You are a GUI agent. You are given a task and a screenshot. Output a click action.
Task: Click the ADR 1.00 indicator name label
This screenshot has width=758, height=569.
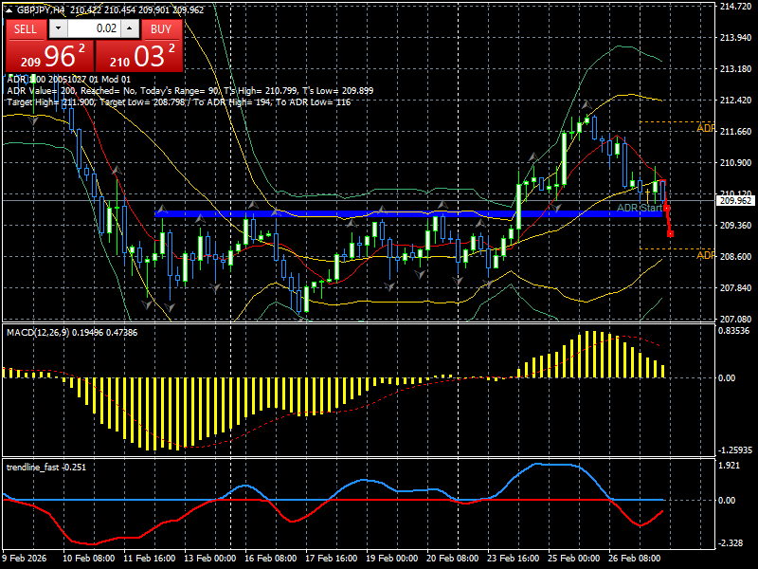click(68, 80)
